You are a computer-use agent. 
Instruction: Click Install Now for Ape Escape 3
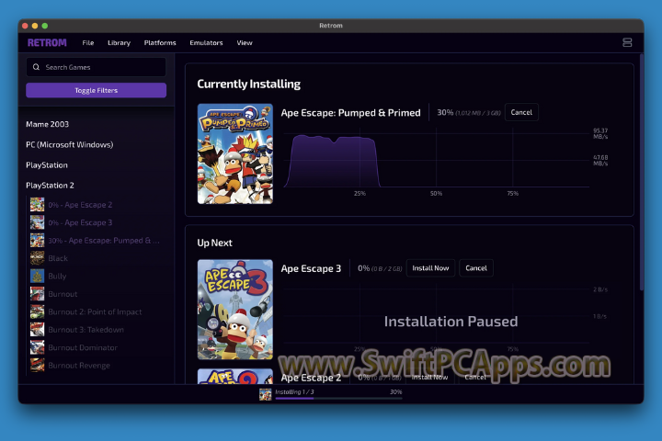coord(430,268)
